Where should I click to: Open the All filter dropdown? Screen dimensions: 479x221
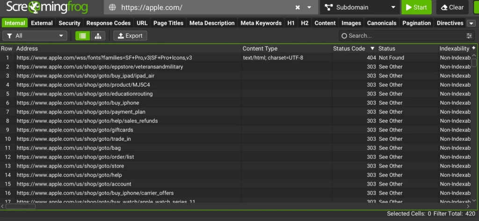(35, 35)
